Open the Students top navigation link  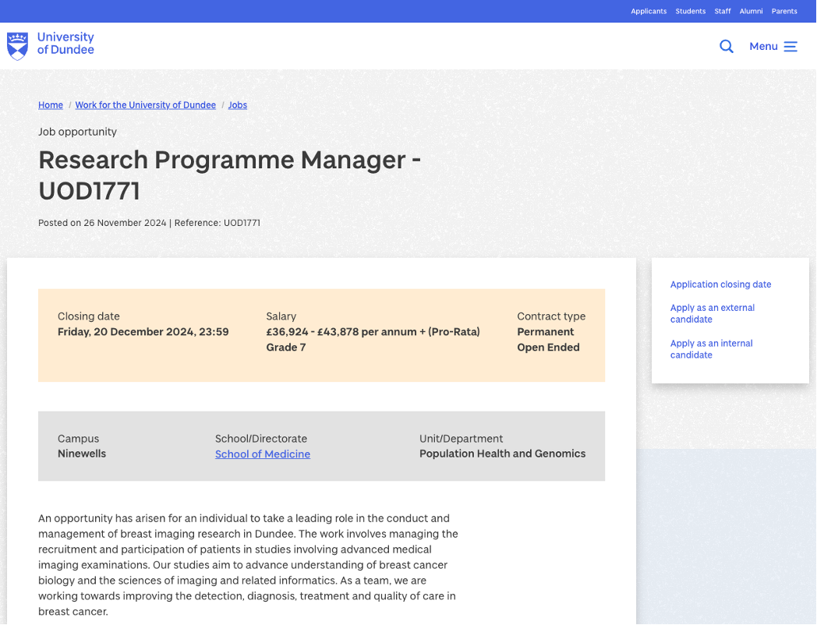690,12
